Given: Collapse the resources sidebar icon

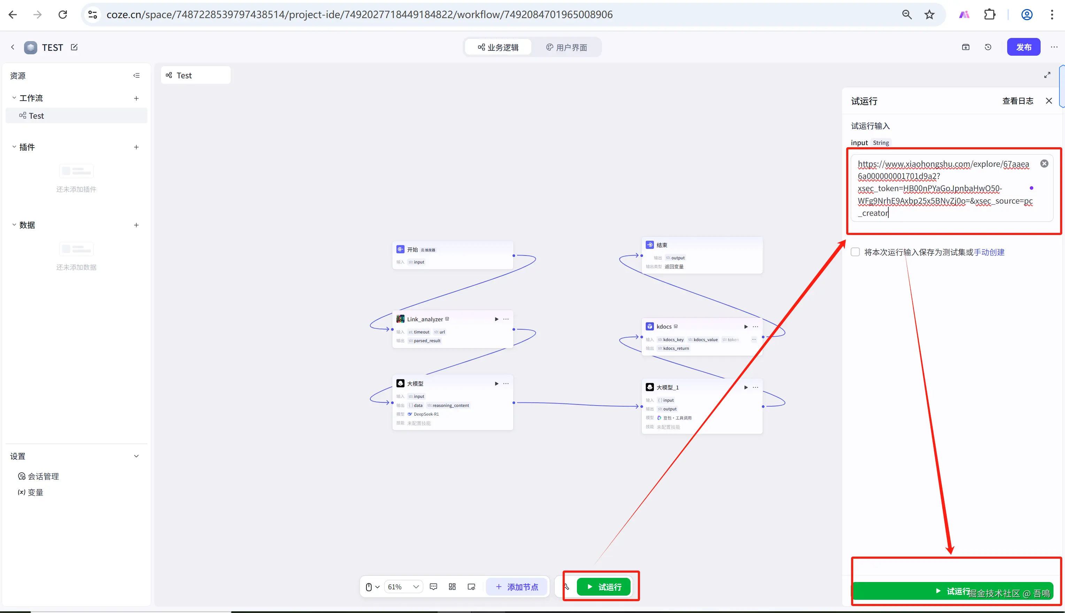Looking at the screenshot, I should pos(136,75).
